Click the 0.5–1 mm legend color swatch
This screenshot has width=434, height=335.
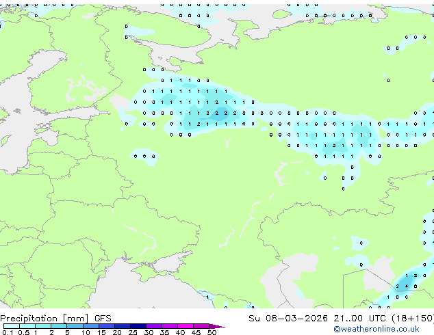point(27,326)
